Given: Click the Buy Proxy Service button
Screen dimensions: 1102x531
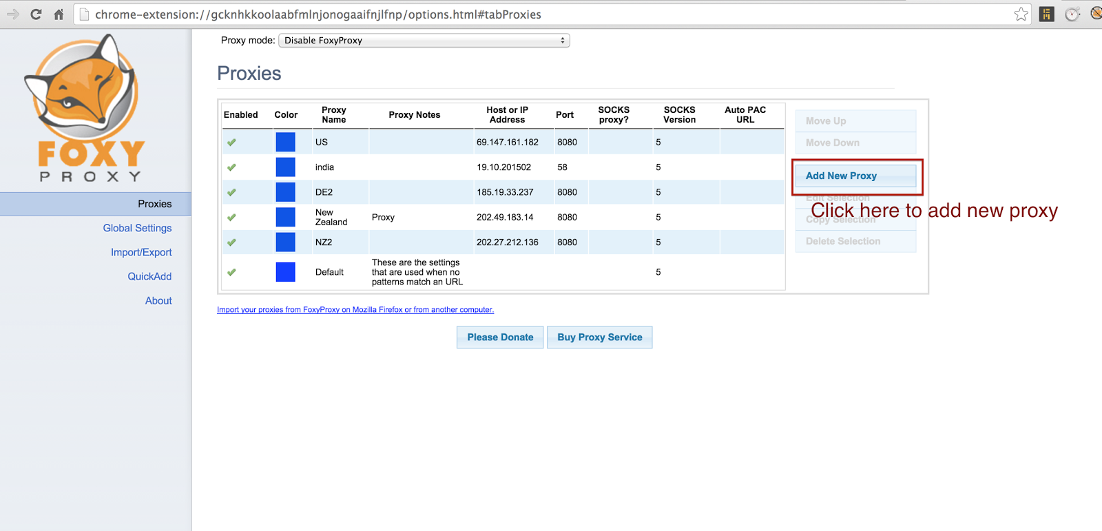Looking at the screenshot, I should tap(599, 337).
